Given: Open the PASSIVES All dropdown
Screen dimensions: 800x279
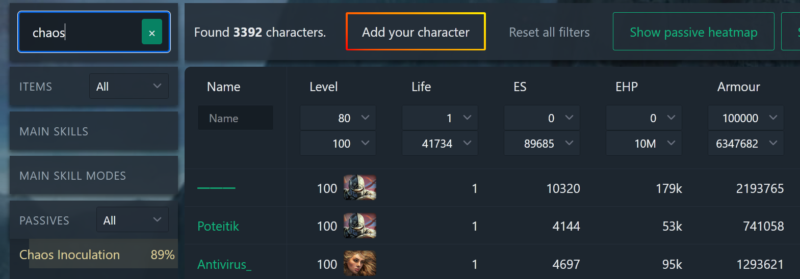Looking at the screenshot, I should click(133, 220).
